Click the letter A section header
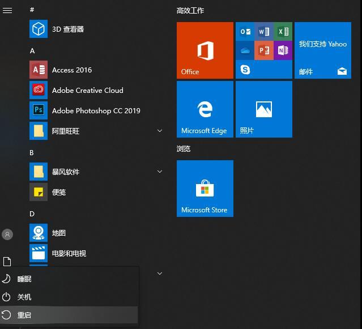The image size is (362, 329). pos(32,50)
